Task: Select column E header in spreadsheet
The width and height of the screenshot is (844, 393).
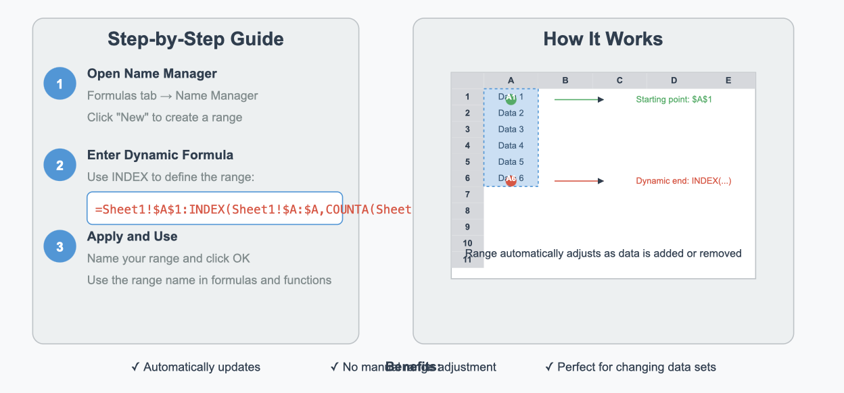Action: click(x=728, y=80)
